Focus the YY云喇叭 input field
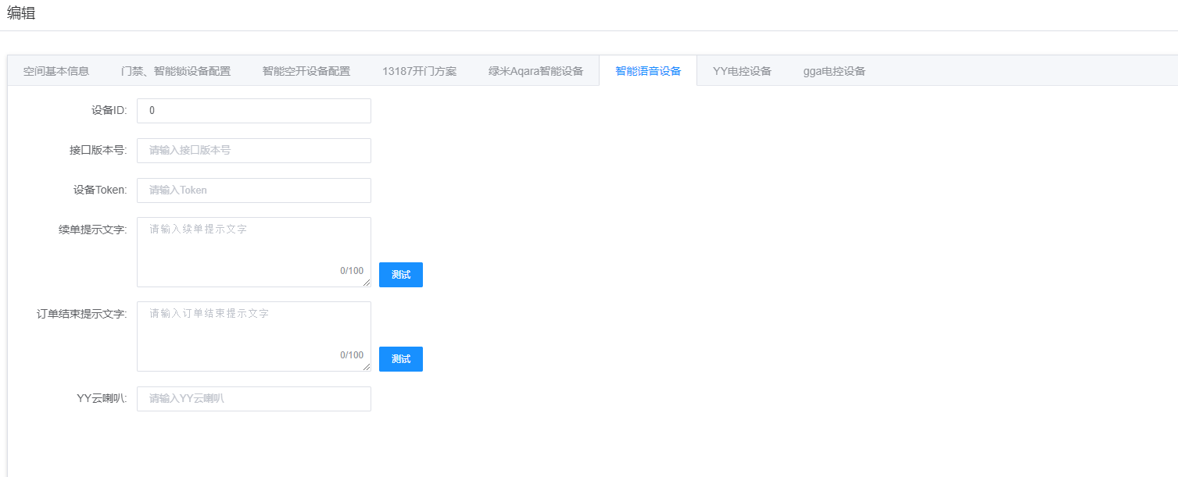Screen dimensions: 1178x477 pyautogui.click(x=253, y=399)
